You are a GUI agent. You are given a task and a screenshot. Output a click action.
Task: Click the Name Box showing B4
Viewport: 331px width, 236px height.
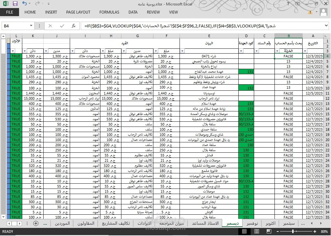point(15,26)
